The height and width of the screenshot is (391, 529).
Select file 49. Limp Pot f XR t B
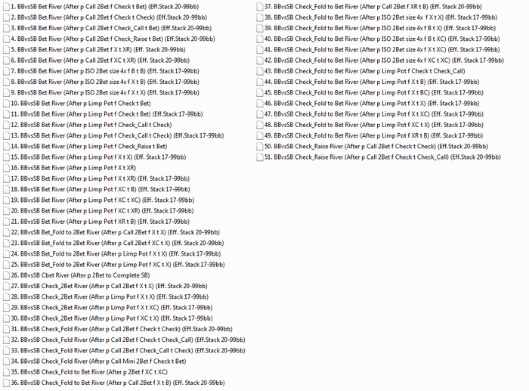point(373,135)
